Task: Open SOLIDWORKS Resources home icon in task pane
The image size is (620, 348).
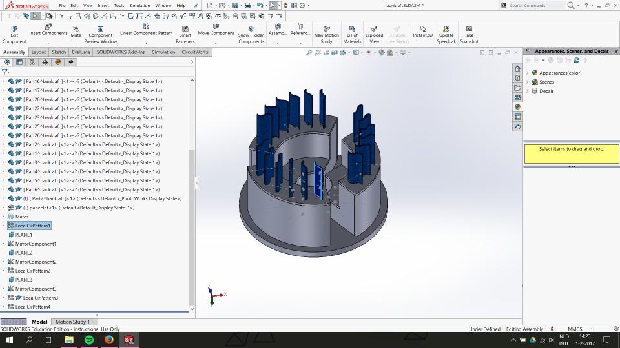Action: [x=517, y=68]
